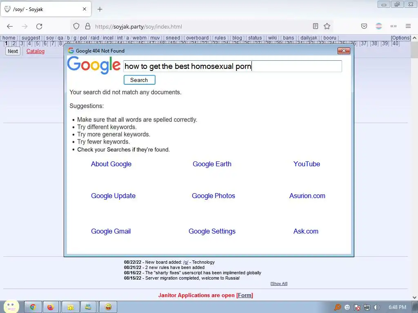This screenshot has height=313, width=418.
Task: Open the Google Update link
Action: 113,196
